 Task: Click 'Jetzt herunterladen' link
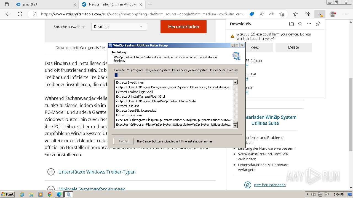pyautogui.click(x=269, y=185)
